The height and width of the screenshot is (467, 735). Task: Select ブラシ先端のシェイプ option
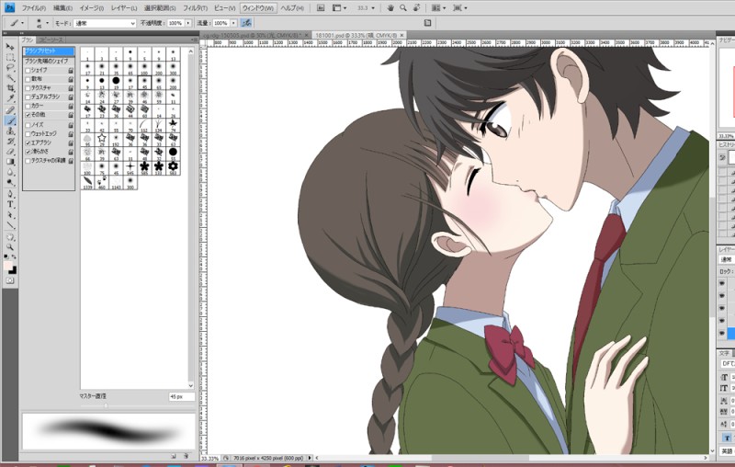click(49, 61)
